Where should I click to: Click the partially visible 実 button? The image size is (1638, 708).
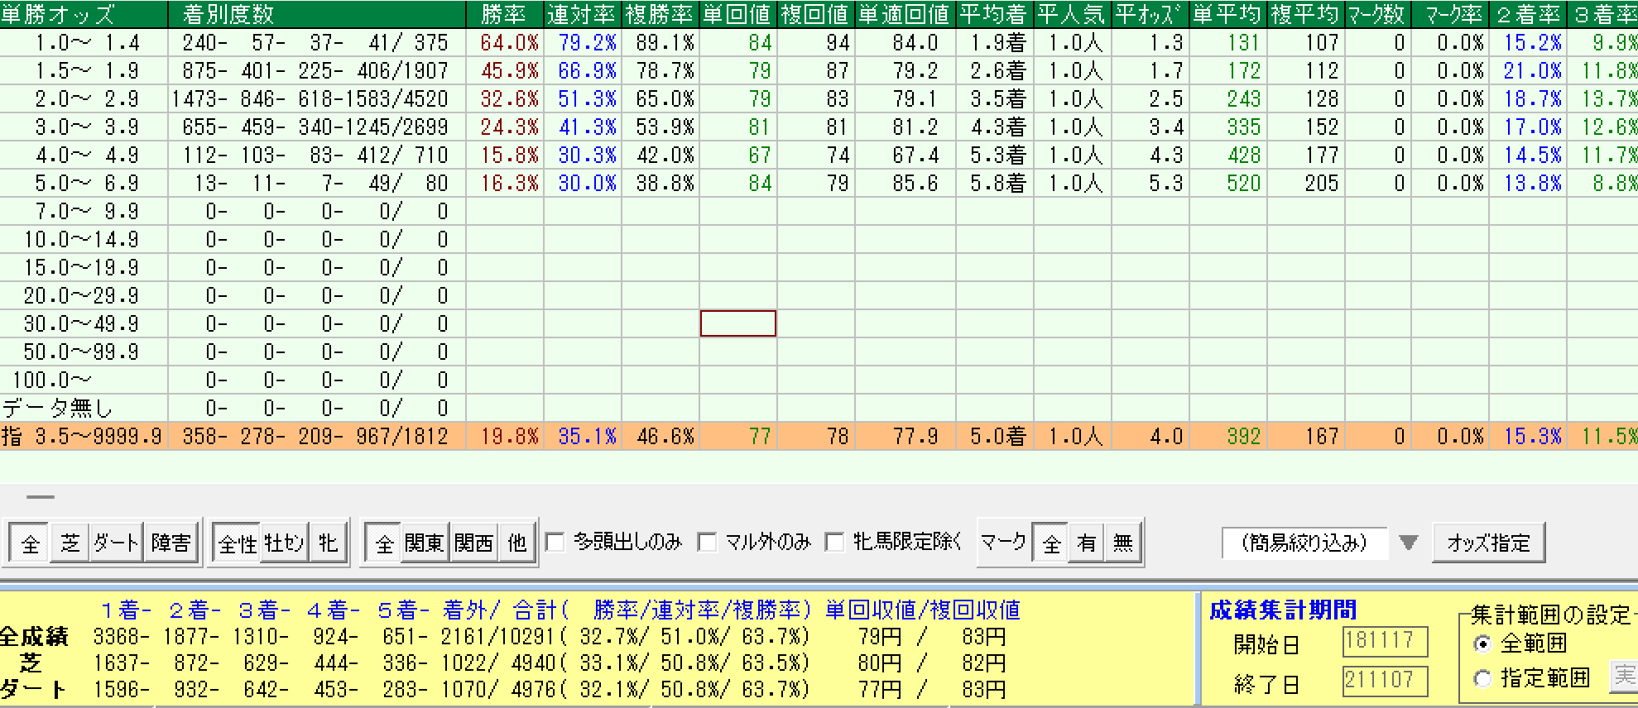click(x=1623, y=676)
